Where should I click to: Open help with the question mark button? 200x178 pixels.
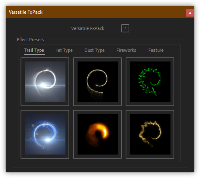[125, 28]
